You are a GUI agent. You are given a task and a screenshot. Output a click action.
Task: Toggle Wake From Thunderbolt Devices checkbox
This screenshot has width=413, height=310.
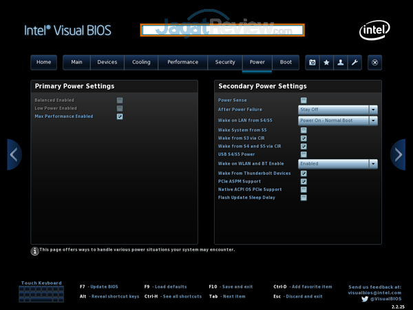304,173
